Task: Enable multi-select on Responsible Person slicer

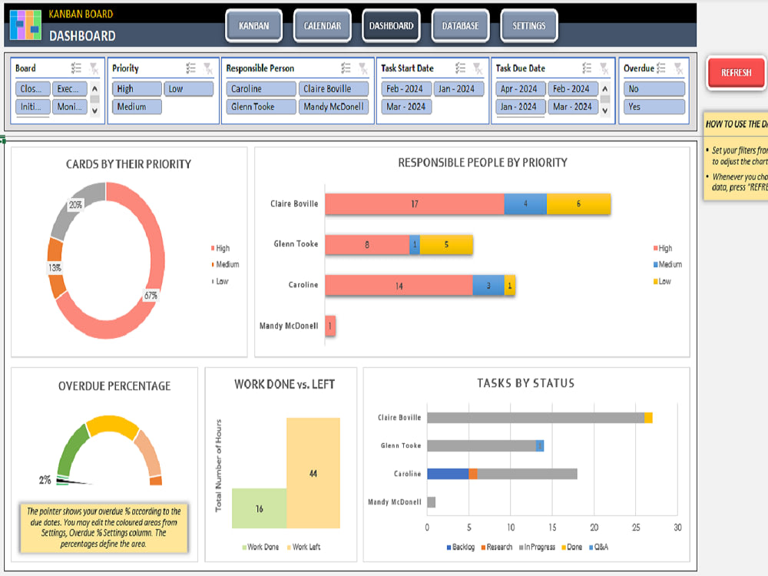Action: tap(344, 68)
